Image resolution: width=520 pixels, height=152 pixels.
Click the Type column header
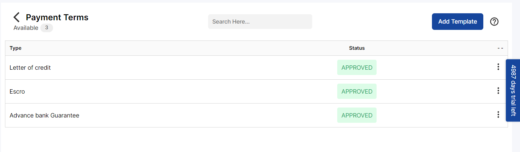coord(16,48)
